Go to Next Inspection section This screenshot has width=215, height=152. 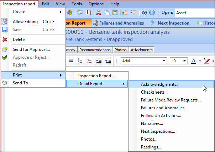(169, 23)
